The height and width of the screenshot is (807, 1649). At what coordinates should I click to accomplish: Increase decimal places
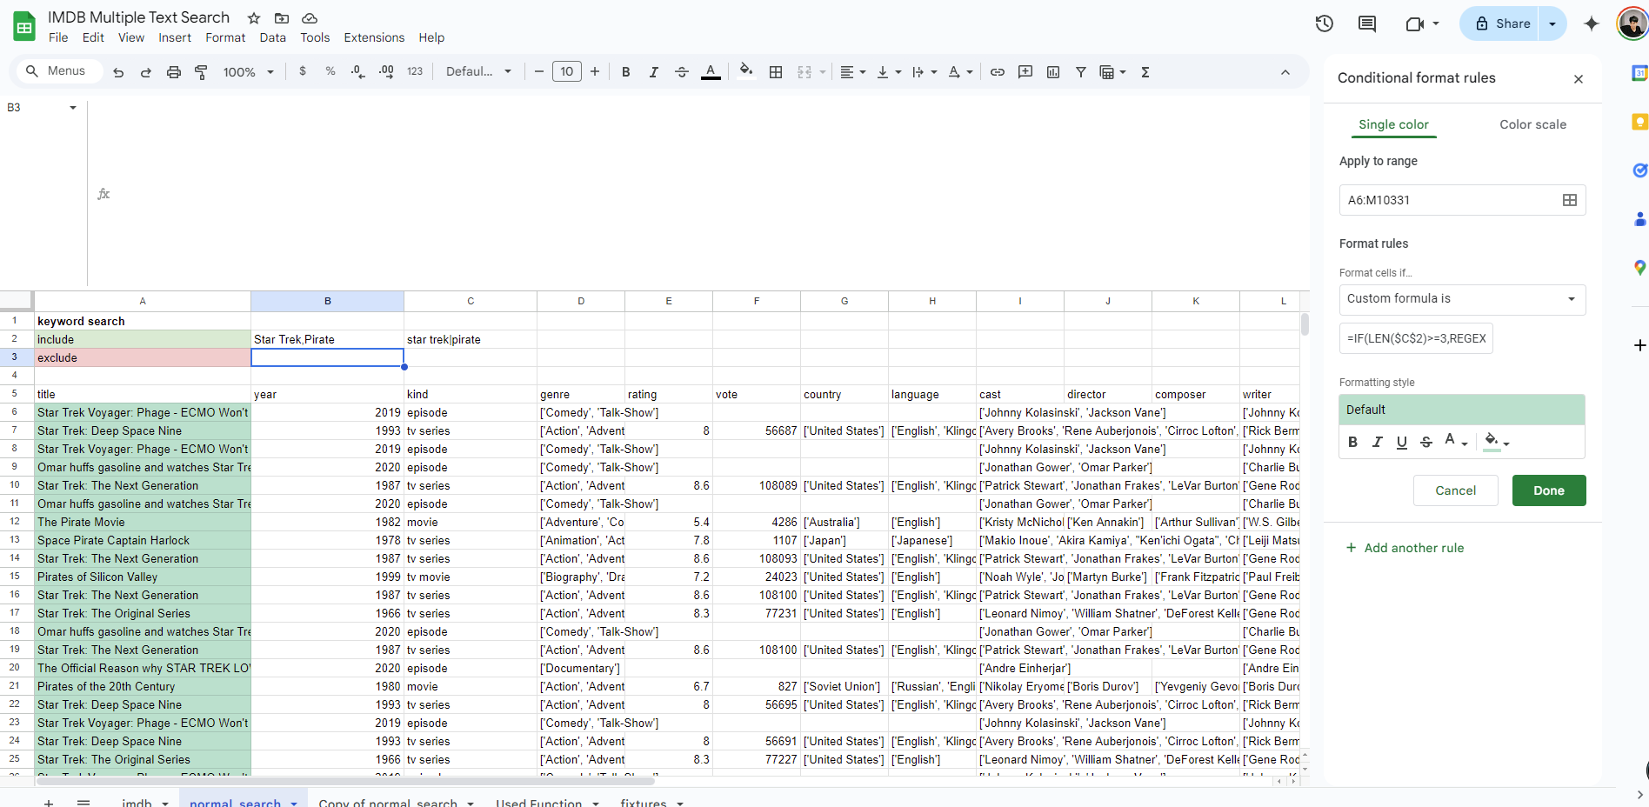coord(386,71)
